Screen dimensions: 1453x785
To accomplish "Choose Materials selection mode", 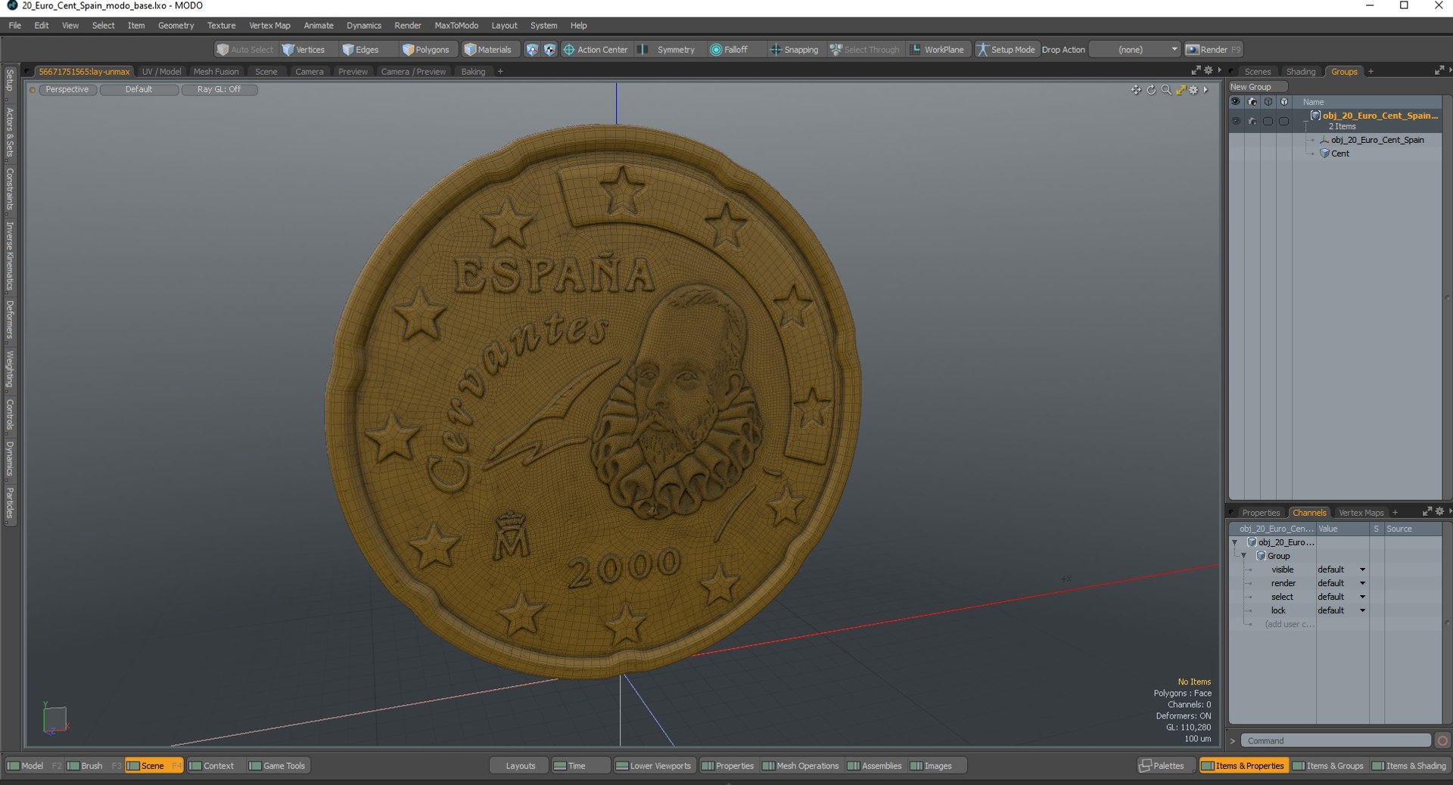I will 488,49.
